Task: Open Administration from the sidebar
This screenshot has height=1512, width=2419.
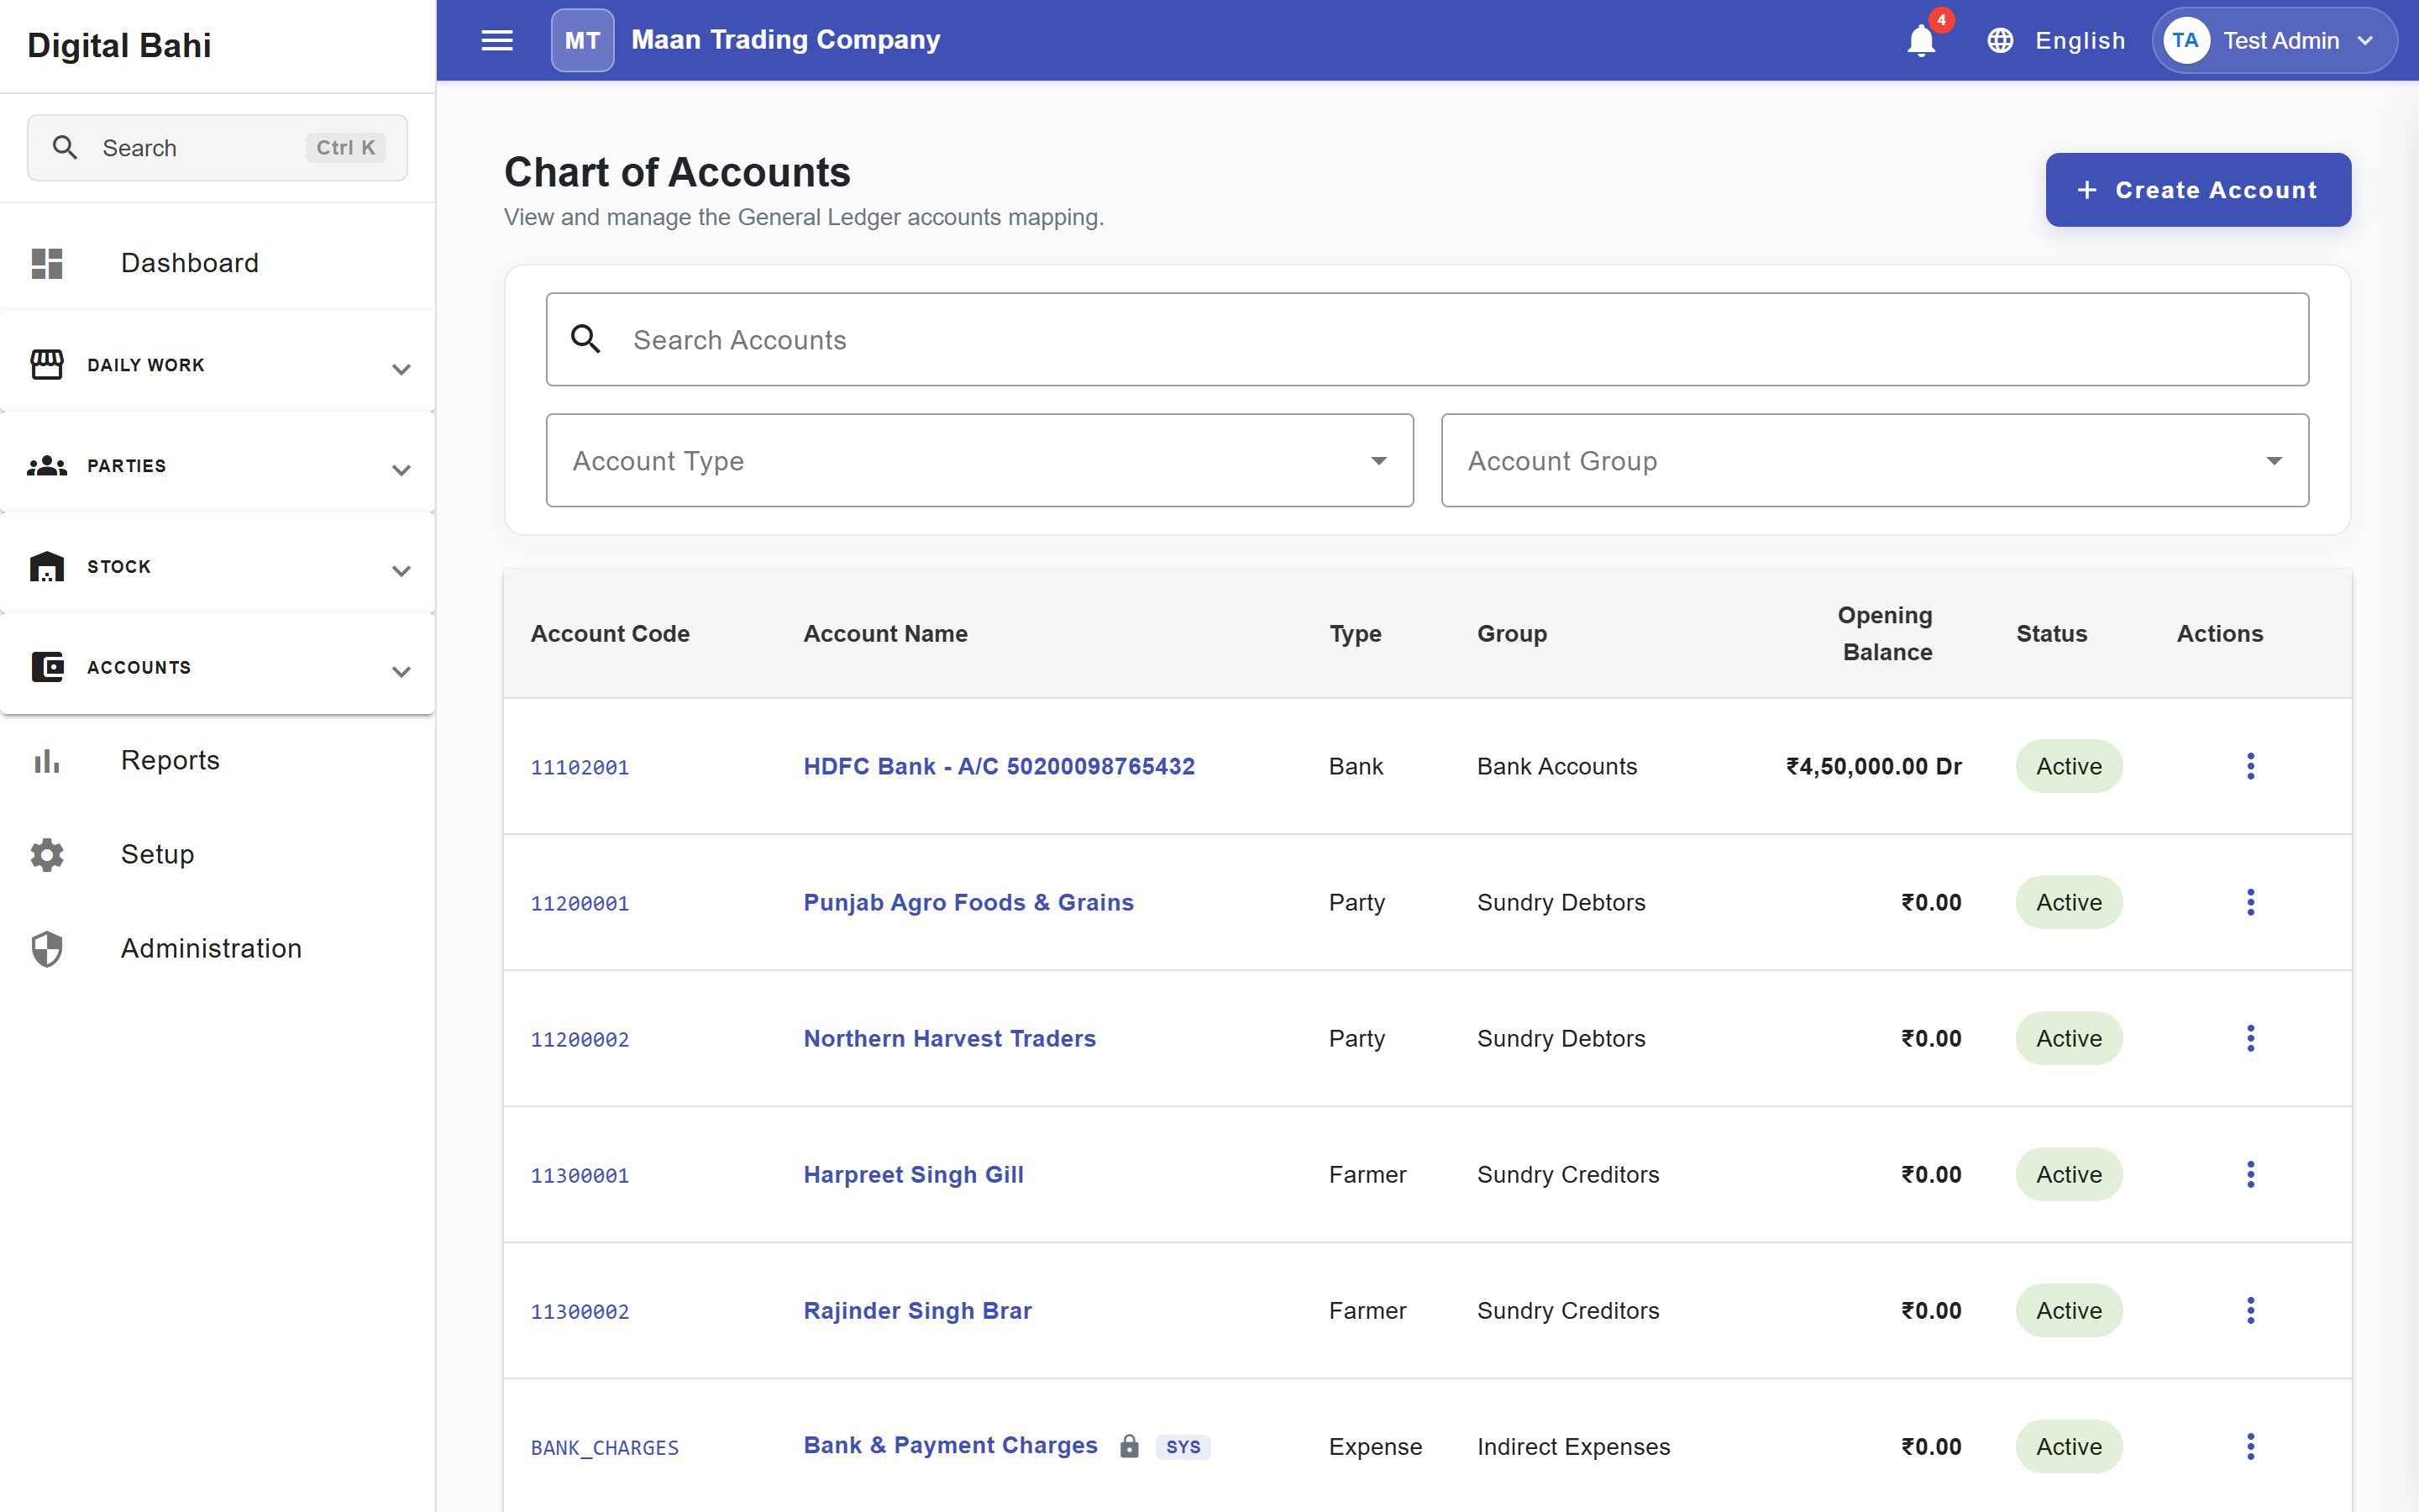Action: click(x=217, y=948)
